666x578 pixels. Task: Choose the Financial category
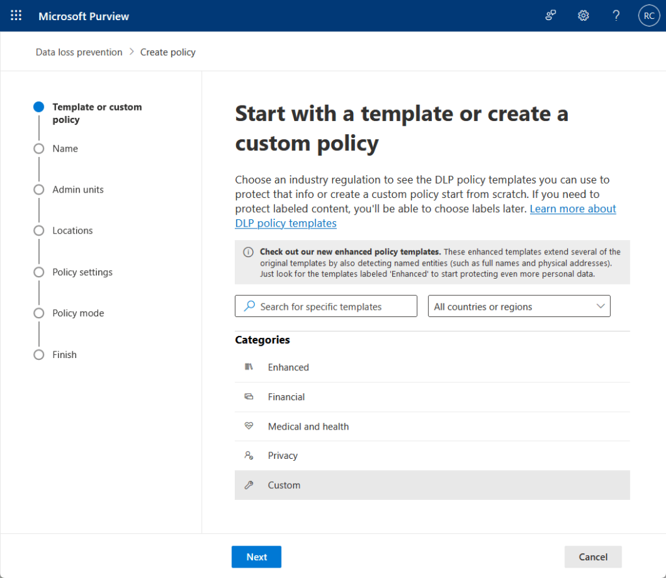coord(432,397)
